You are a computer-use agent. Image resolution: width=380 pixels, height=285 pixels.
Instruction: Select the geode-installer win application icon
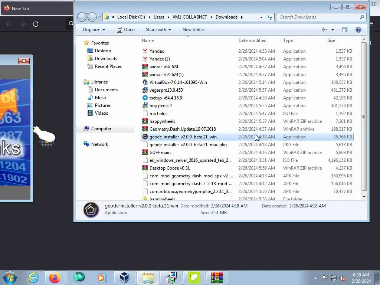tap(145, 137)
